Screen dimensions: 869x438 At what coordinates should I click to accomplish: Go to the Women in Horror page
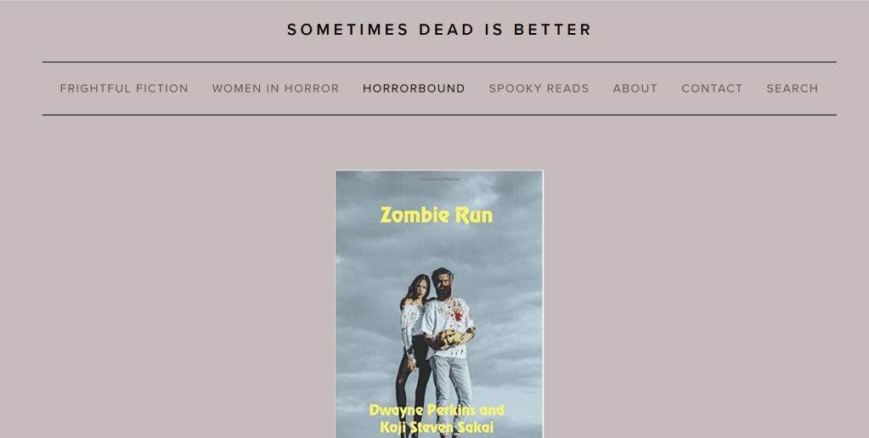coord(275,88)
